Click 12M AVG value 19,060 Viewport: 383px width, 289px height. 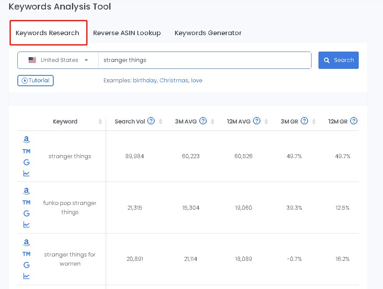[x=243, y=208]
